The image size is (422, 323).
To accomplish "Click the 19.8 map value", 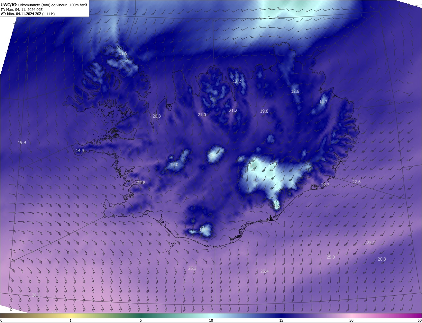I will click(x=264, y=111).
